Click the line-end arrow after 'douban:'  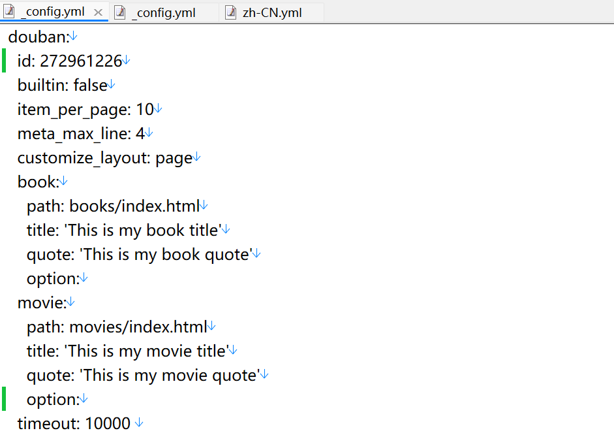[74, 36]
